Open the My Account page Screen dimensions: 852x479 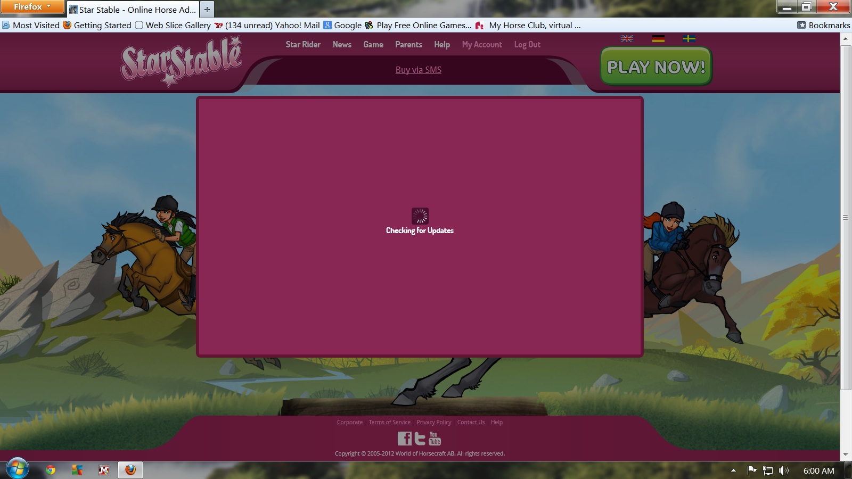coord(482,45)
